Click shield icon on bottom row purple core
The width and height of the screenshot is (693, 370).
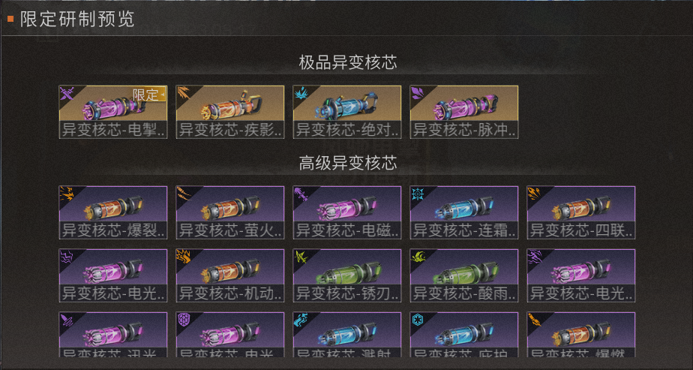pos(183,319)
